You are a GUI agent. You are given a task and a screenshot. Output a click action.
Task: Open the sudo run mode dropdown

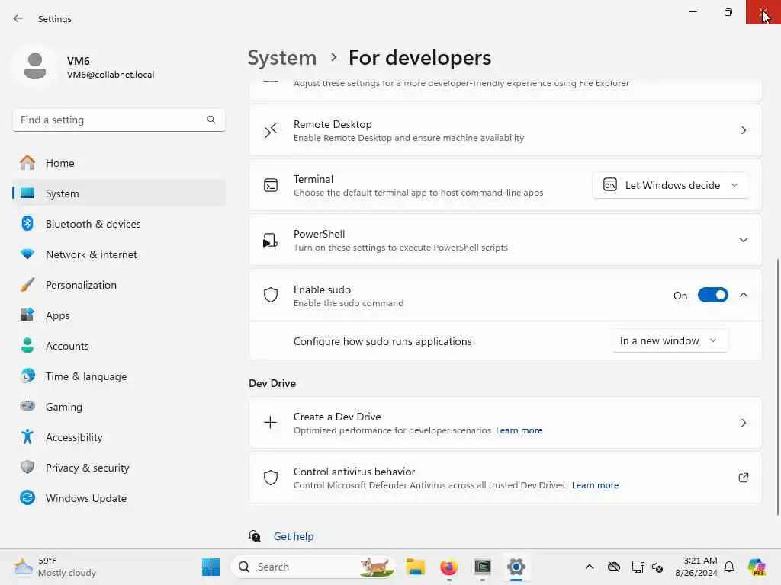click(x=670, y=340)
